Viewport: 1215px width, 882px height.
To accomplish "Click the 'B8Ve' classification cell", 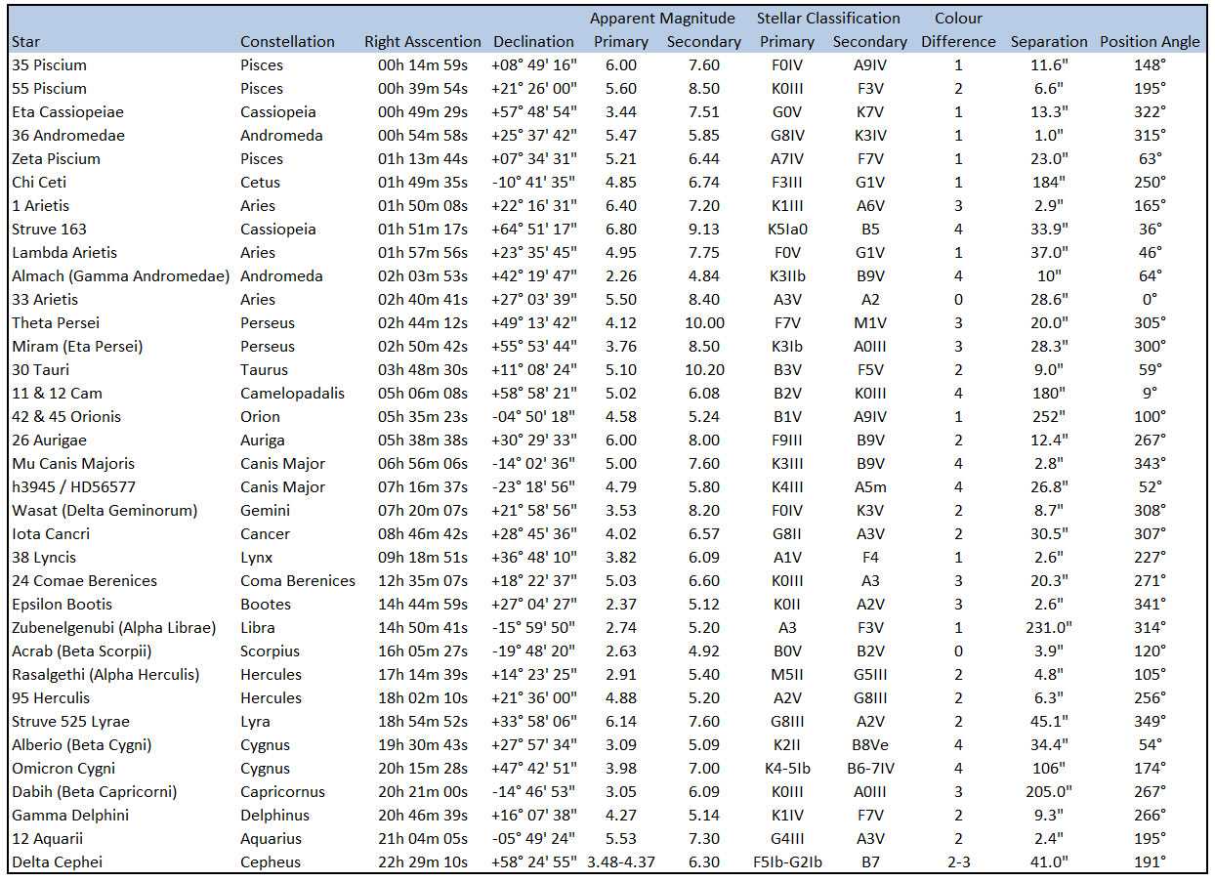I will [x=870, y=745].
